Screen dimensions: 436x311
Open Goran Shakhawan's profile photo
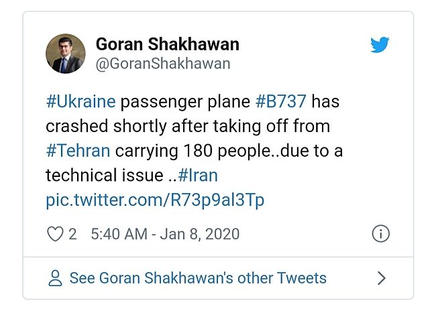[x=65, y=54]
